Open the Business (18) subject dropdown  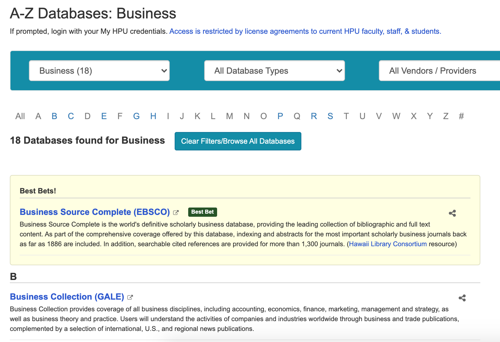(99, 71)
